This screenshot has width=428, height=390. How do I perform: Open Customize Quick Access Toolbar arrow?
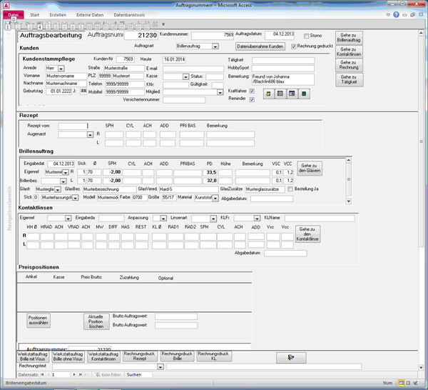(163, 24)
